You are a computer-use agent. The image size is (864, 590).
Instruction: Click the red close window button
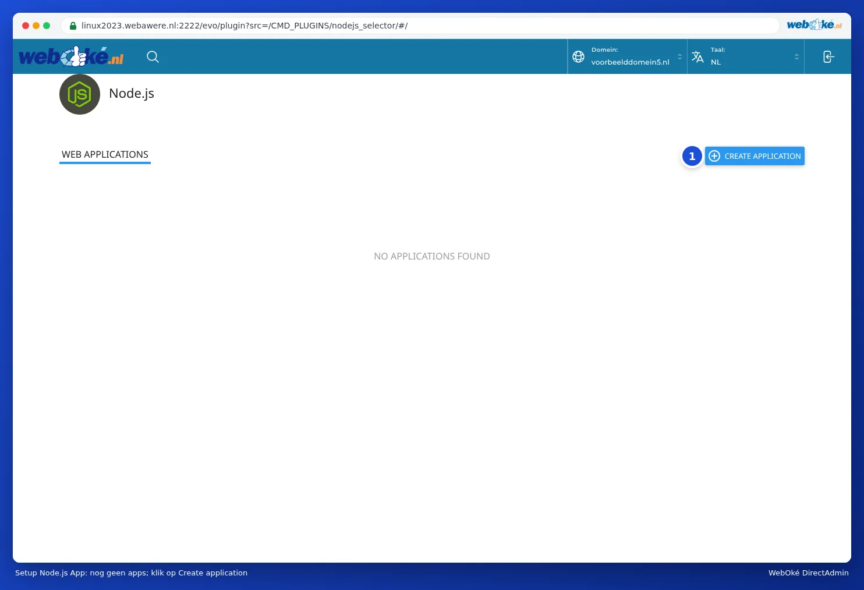[26, 26]
